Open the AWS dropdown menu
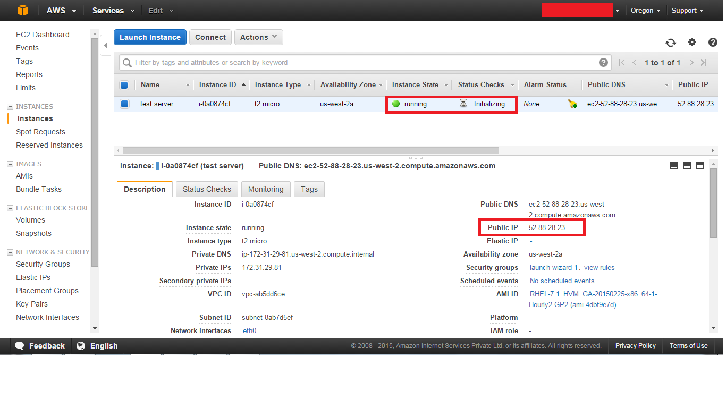The height and width of the screenshot is (408, 726). (62, 10)
